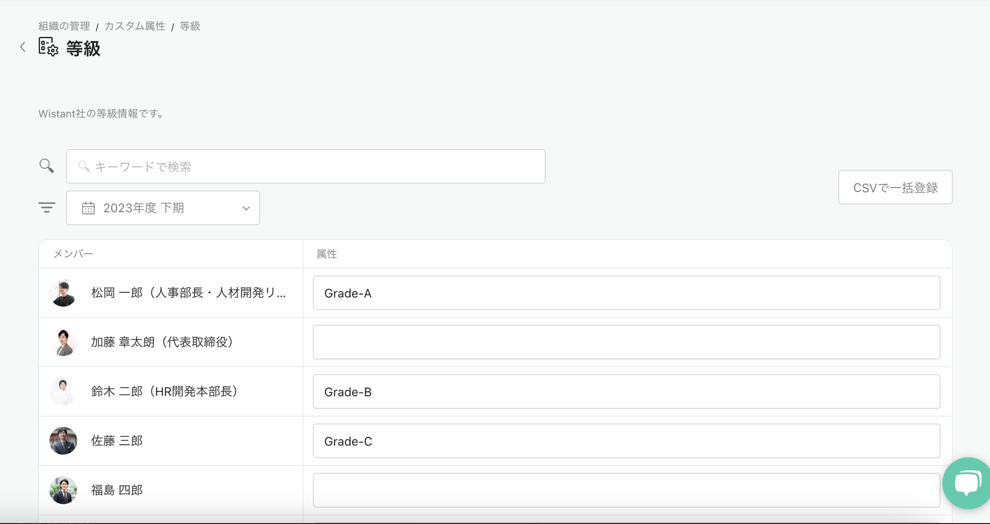This screenshot has width=990, height=524.
Task: Focus the キーワードで検索 search field
Action: 305,167
